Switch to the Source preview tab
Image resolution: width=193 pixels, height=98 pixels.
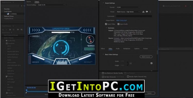pyautogui.click(x=29, y=2)
